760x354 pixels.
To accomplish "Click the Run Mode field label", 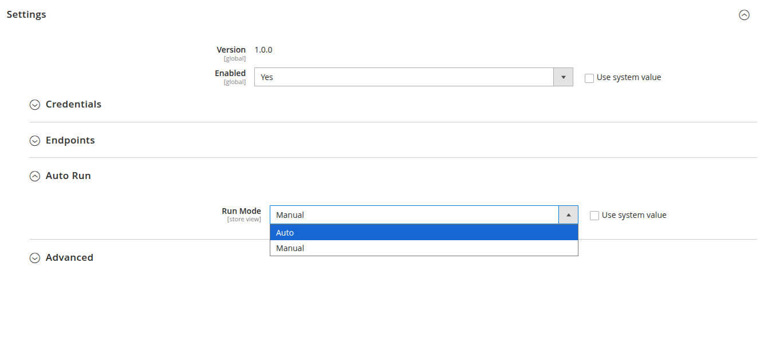I will coord(242,211).
